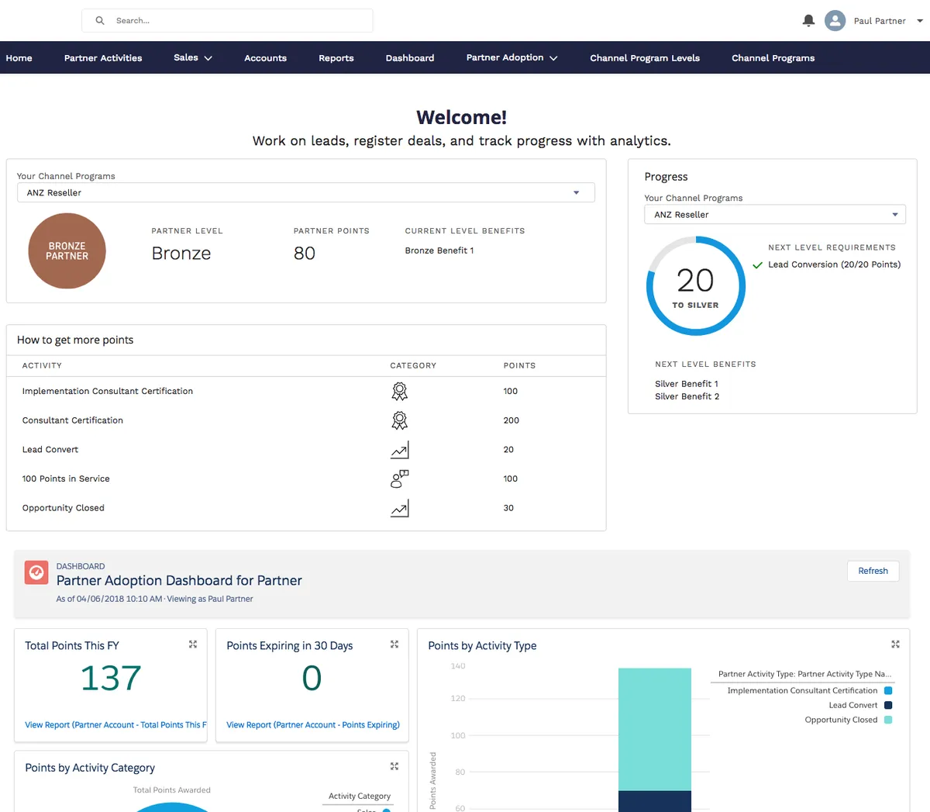Click the CATEGORY column header
Image resolution: width=930 pixels, height=812 pixels.
(413, 365)
